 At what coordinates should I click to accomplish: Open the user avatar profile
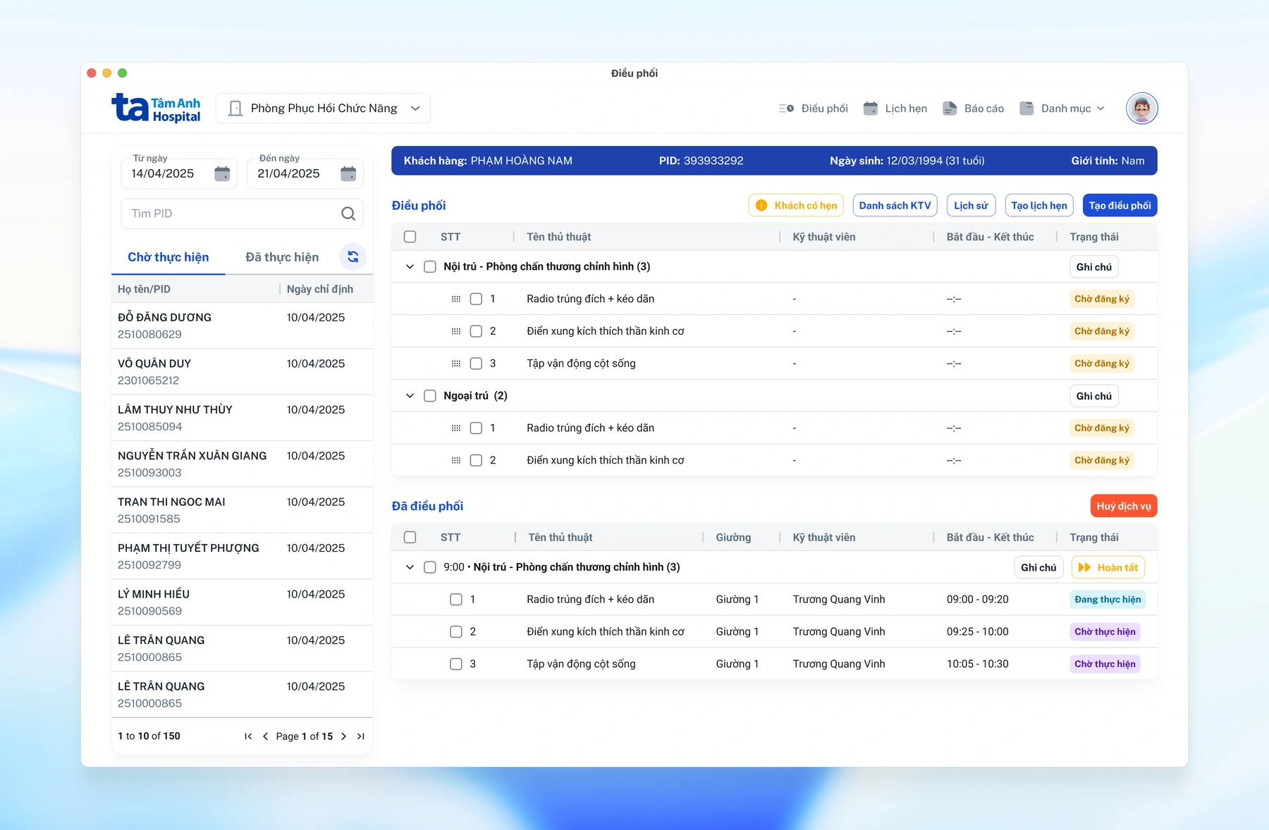tap(1141, 109)
